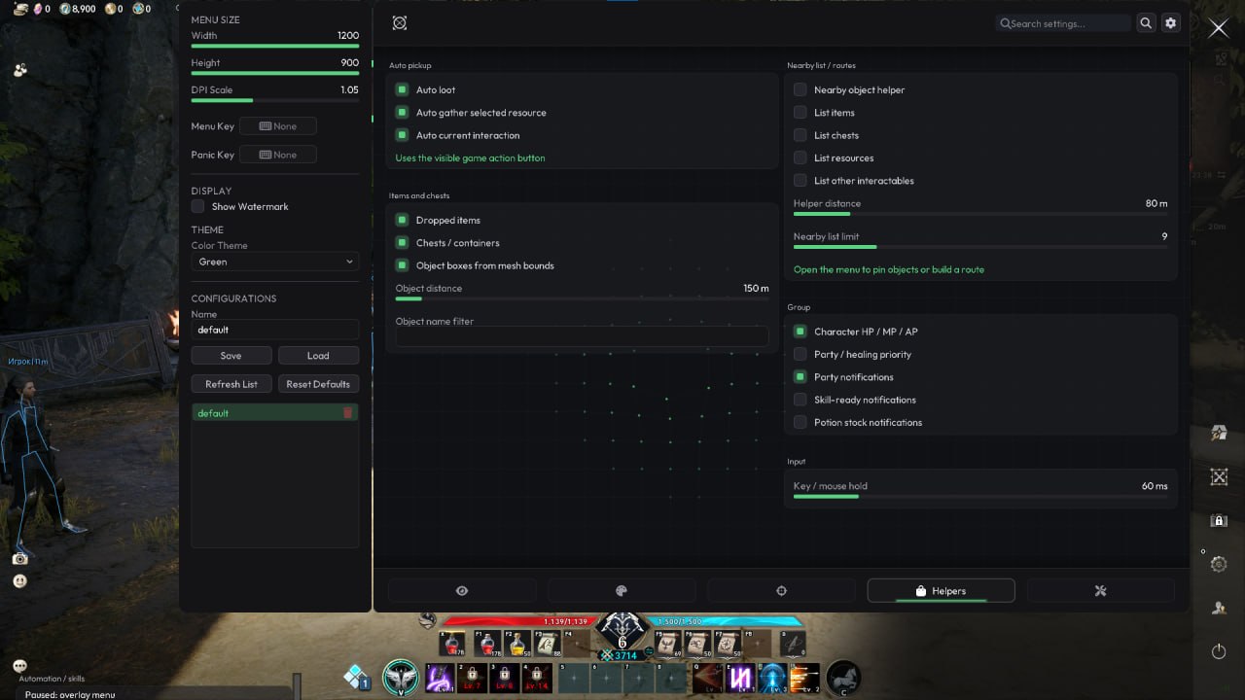Delete the default configuration via trash icon
The height and width of the screenshot is (700, 1245).
(348, 413)
